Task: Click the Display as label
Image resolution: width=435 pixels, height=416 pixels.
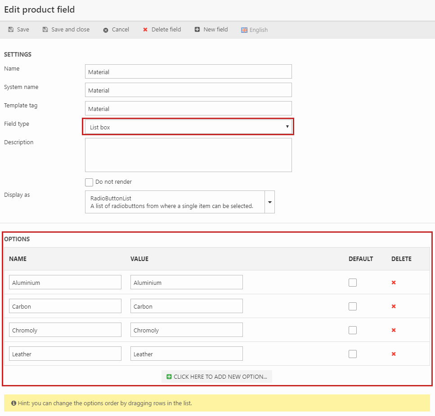Action: pyautogui.click(x=17, y=195)
